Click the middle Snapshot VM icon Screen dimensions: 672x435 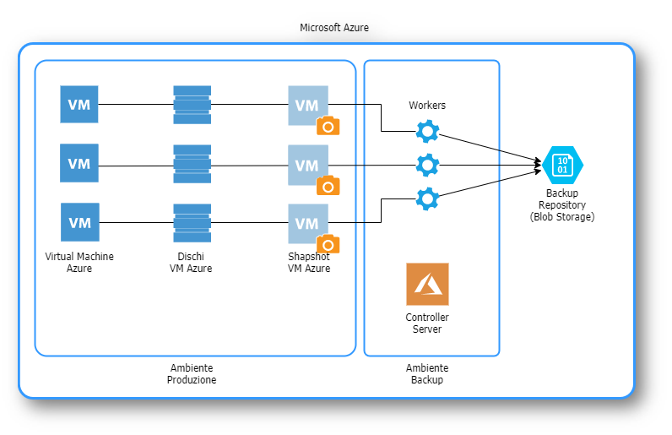307,166
